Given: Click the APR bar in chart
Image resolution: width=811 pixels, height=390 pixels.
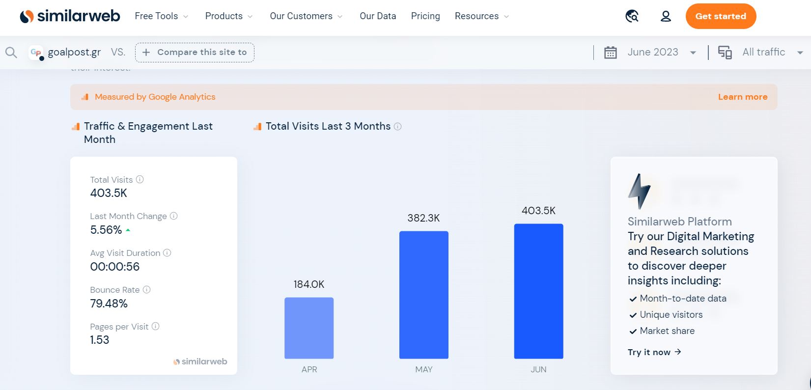Looking at the screenshot, I should click(x=309, y=328).
